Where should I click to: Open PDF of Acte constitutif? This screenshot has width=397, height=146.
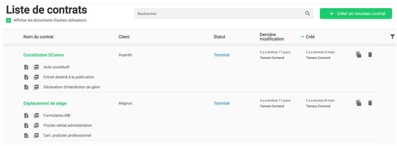coord(36,67)
